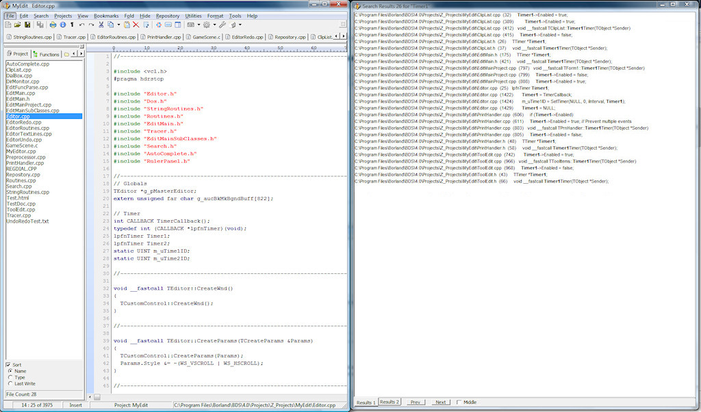
Task: Open the Fold menu
Action: point(129,16)
